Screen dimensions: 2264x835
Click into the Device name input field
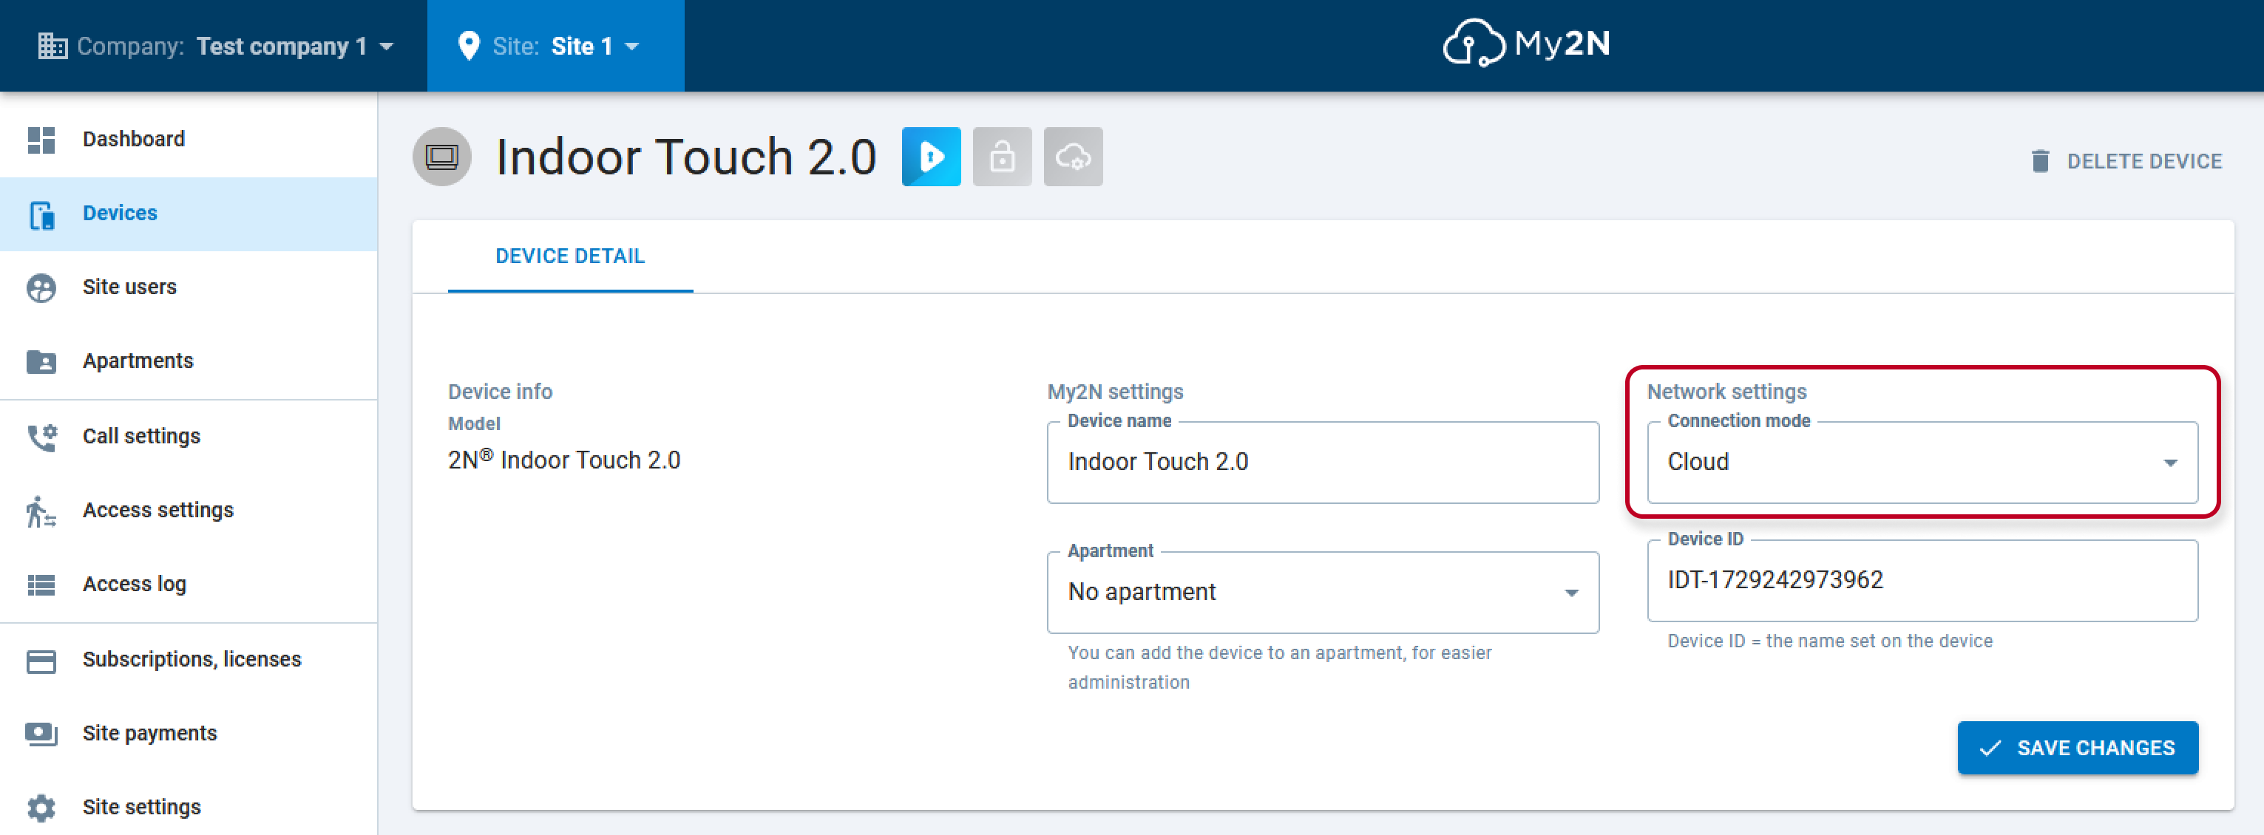[1323, 463]
